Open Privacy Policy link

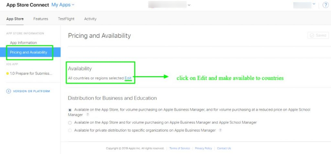pos(203,148)
